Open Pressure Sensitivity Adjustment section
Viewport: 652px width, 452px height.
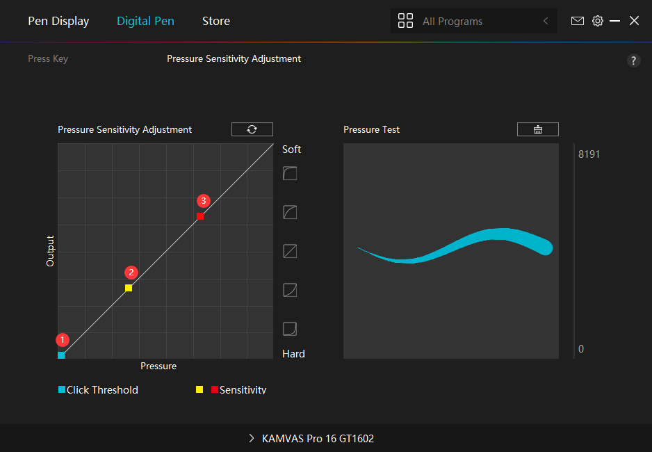click(234, 59)
